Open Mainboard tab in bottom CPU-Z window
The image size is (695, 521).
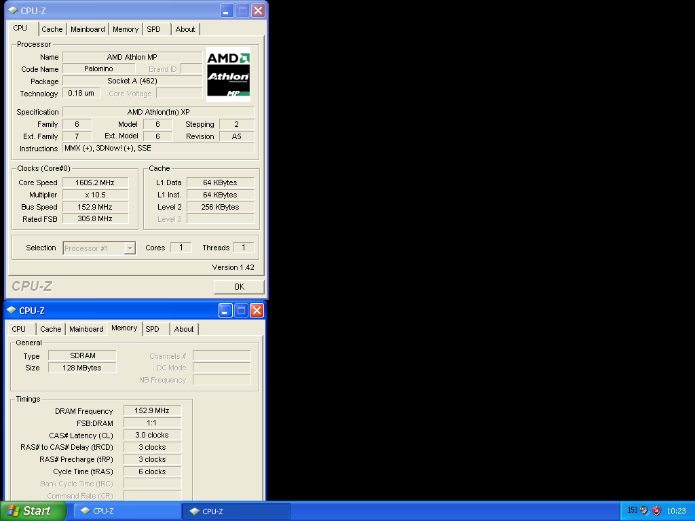tap(86, 329)
